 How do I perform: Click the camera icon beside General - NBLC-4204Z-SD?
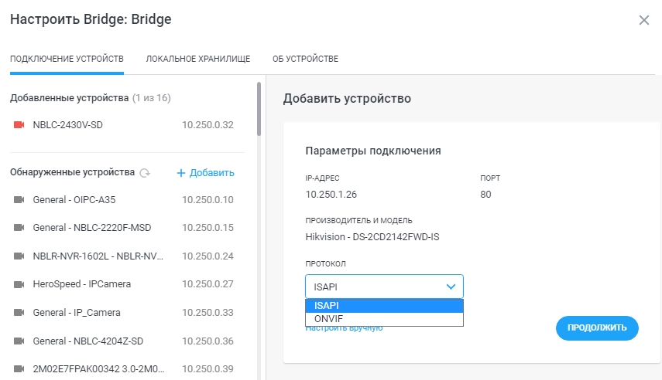point(19,341)
